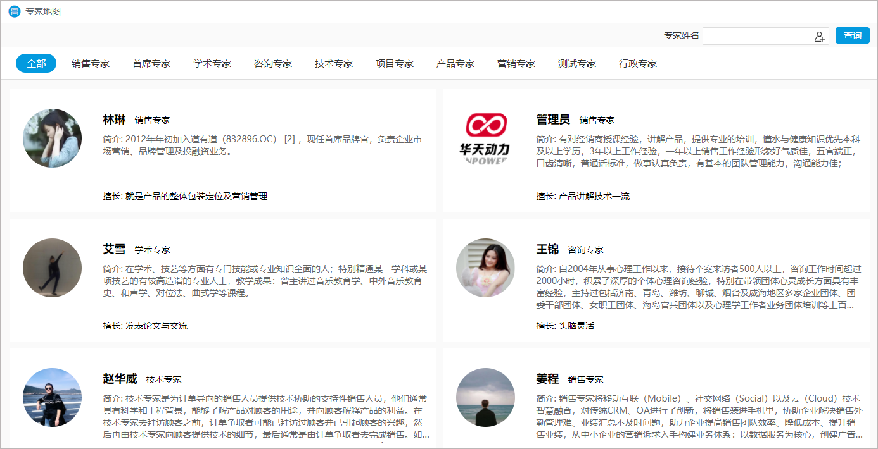Select the 学术专家 tab

(x=212, y=63)
